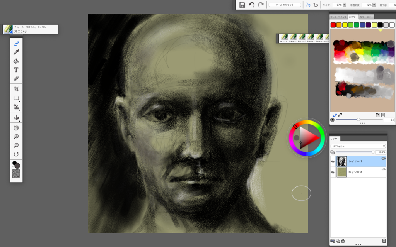Image resolution: width=396 pixels, height=247 pixels.
Task: Switch to the フォト ペイント tab
Action: (338, 17)
